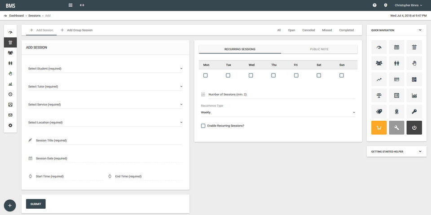The height and width of the screenshot is (215, 431).
Task: Click the Number of Sessions input field
Action: [282, 94]
